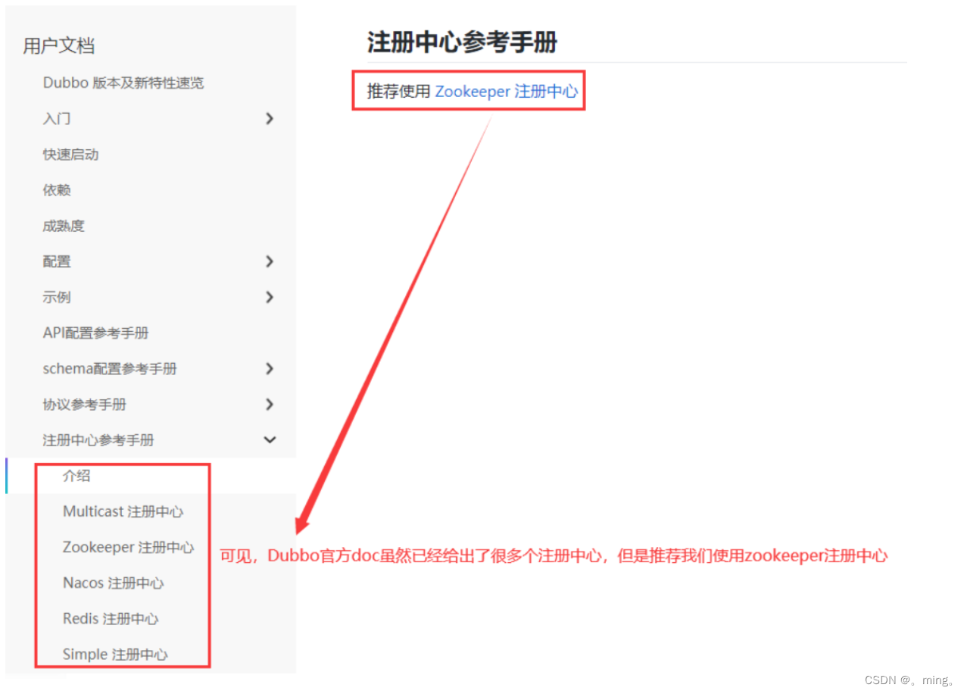Select the 配置 menu entry
The height and width of the screenshot is (694, 964).
click(57, 261)
